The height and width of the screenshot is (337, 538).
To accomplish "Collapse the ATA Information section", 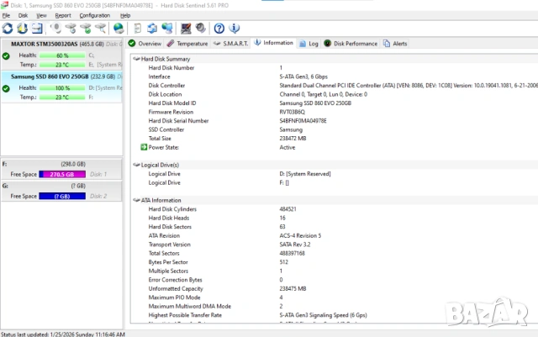I will pyautogui.click(x=136, y=200).
